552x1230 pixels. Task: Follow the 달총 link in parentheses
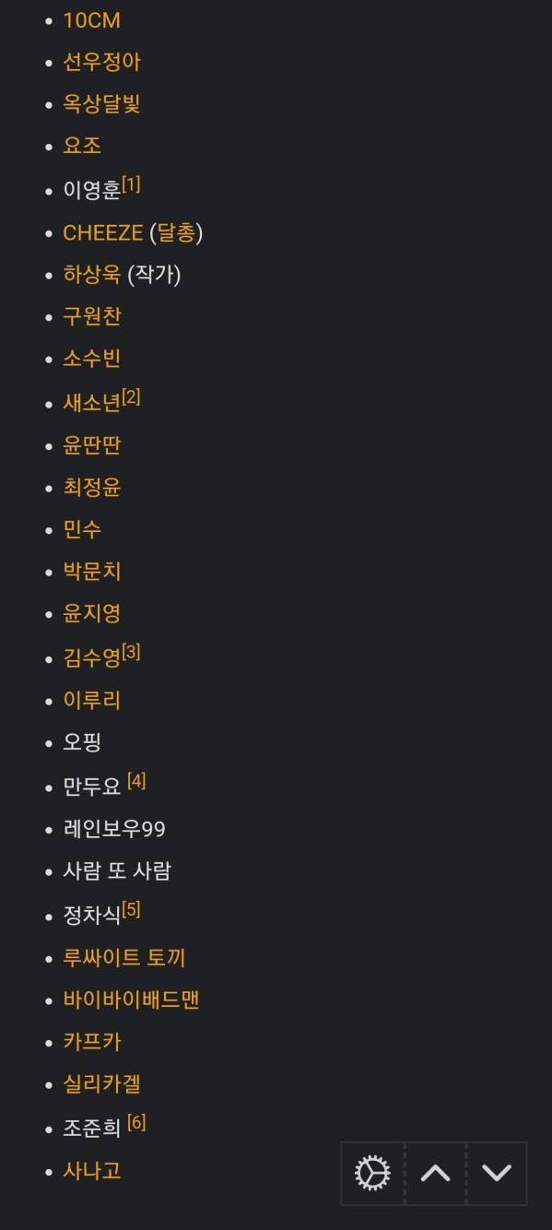pyautogui.click(x=176, y=232)
